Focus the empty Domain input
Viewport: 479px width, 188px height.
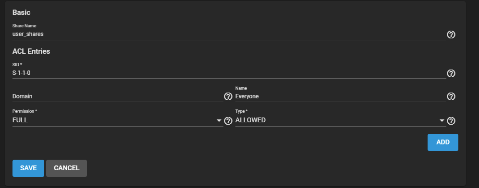click(118, 96)
